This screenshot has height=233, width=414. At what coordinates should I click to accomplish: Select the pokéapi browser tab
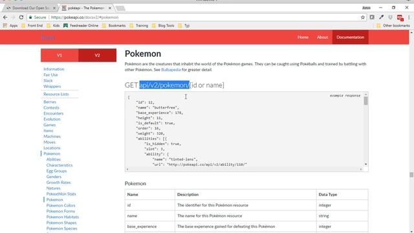coord(86,8)
